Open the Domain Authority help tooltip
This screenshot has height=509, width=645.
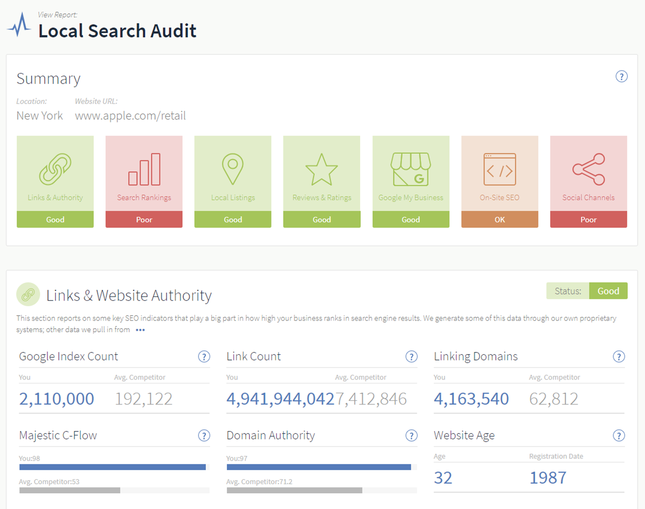412,435
